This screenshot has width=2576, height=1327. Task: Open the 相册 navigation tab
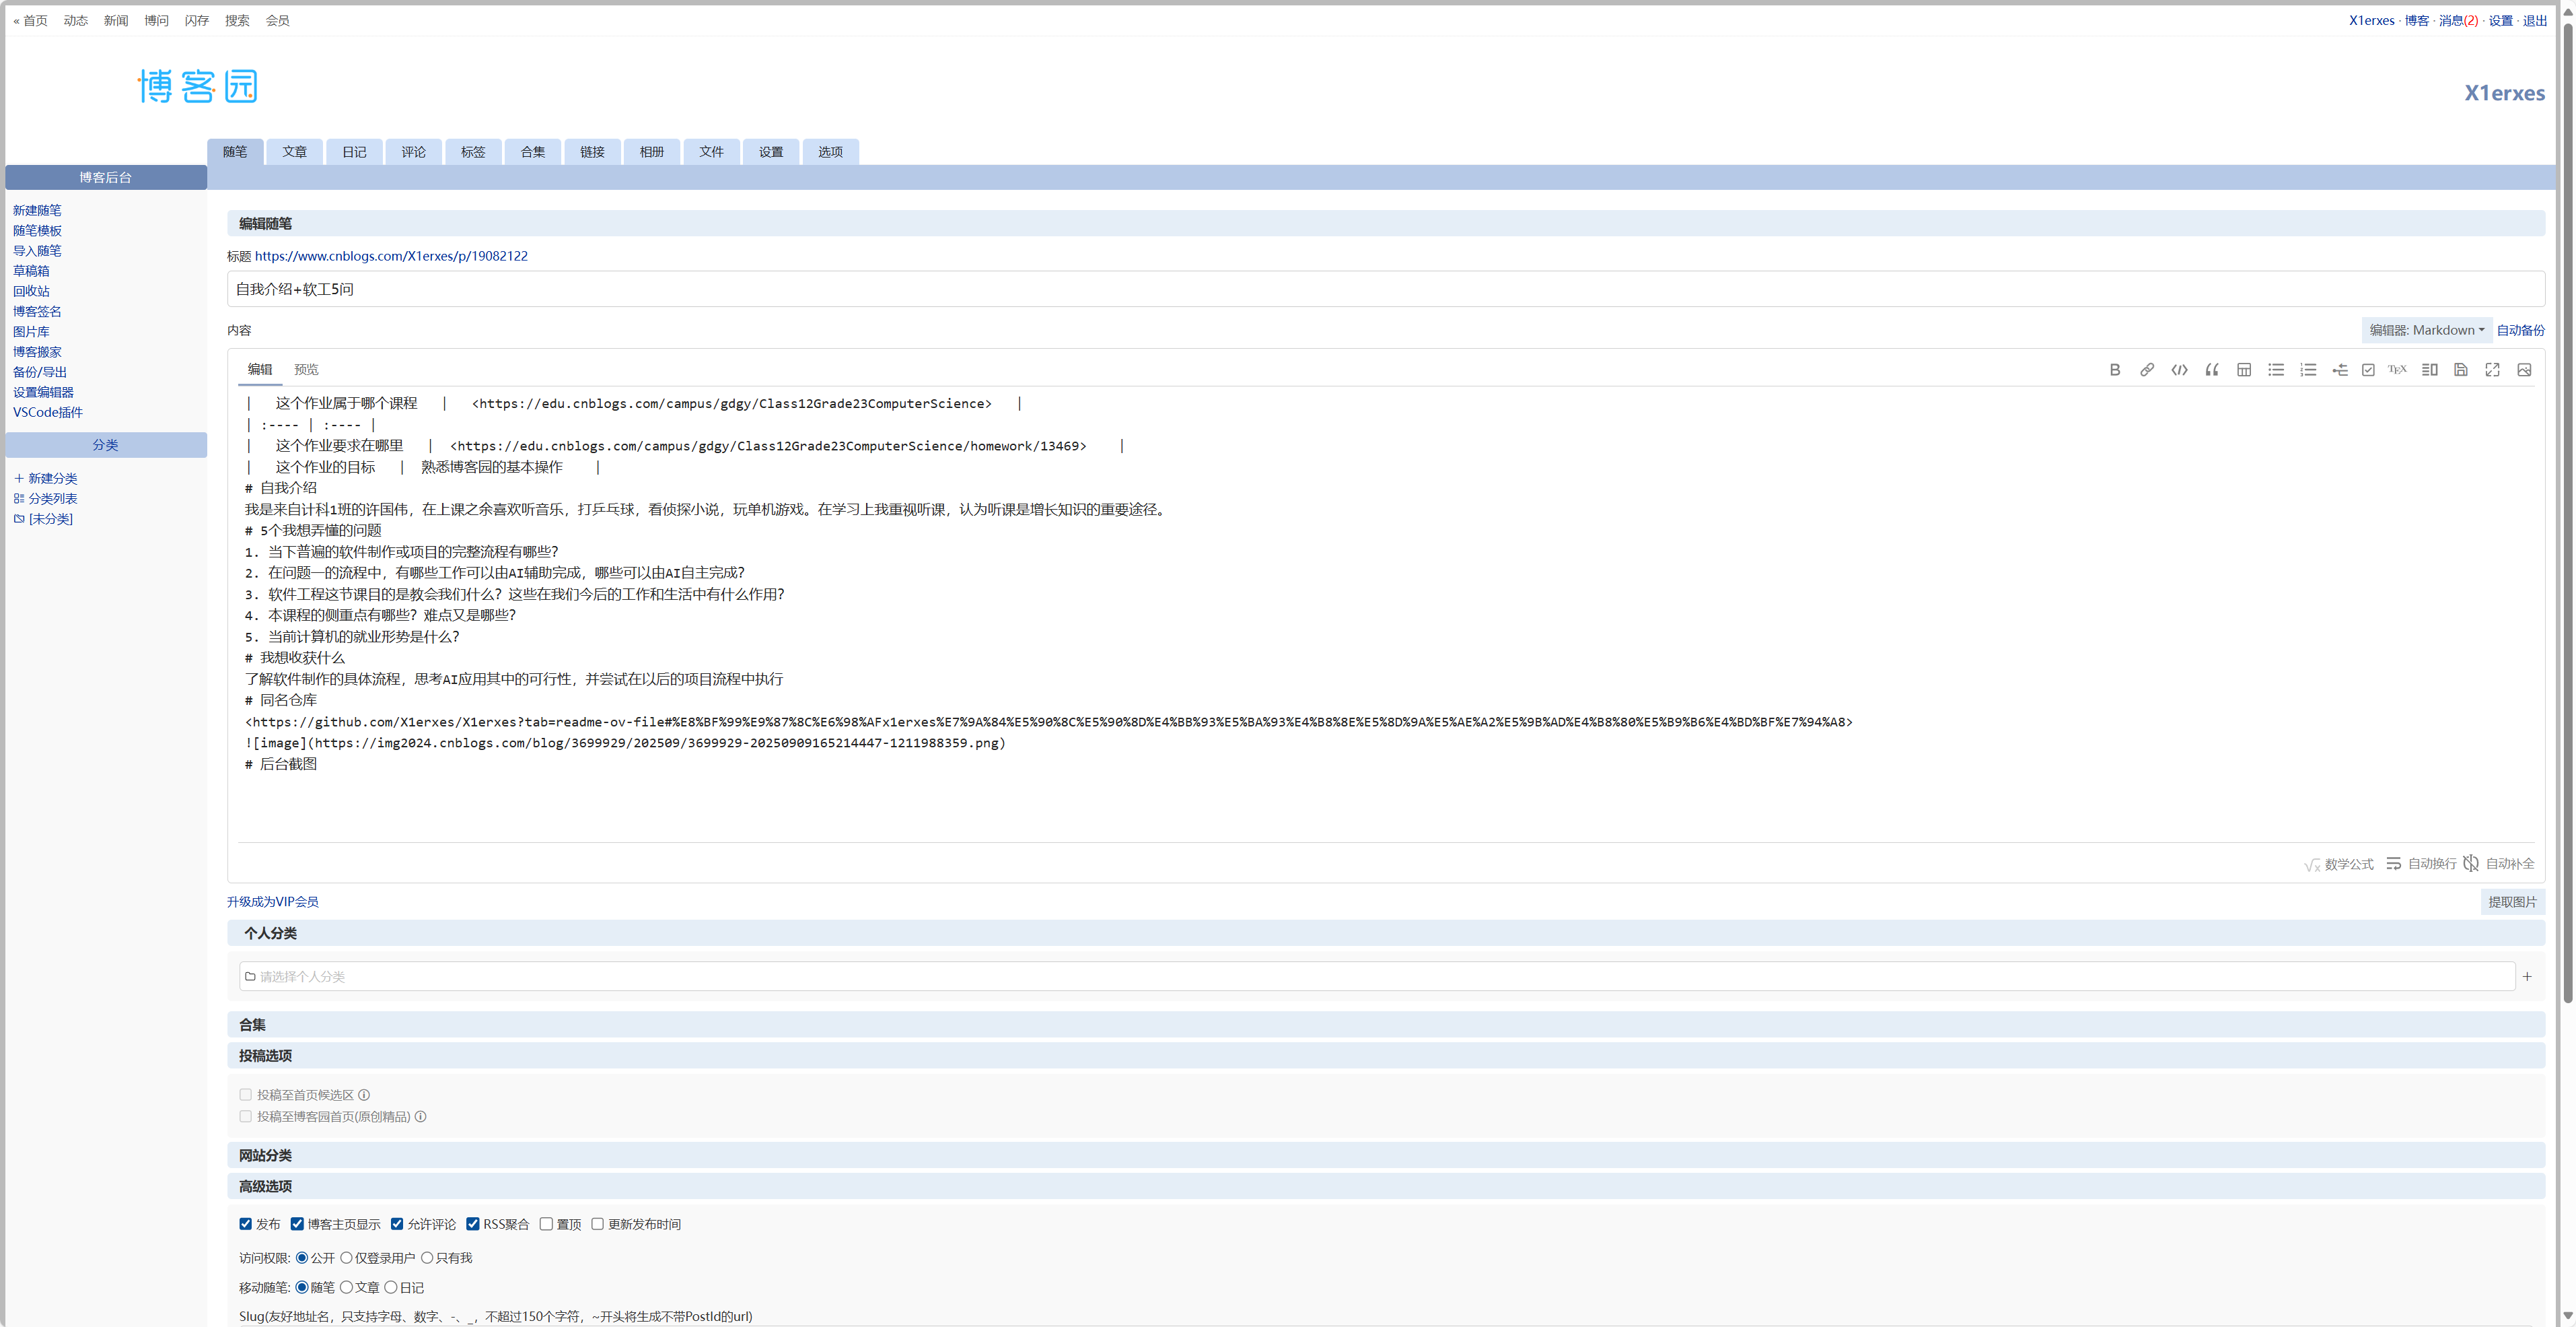point(651,152)
